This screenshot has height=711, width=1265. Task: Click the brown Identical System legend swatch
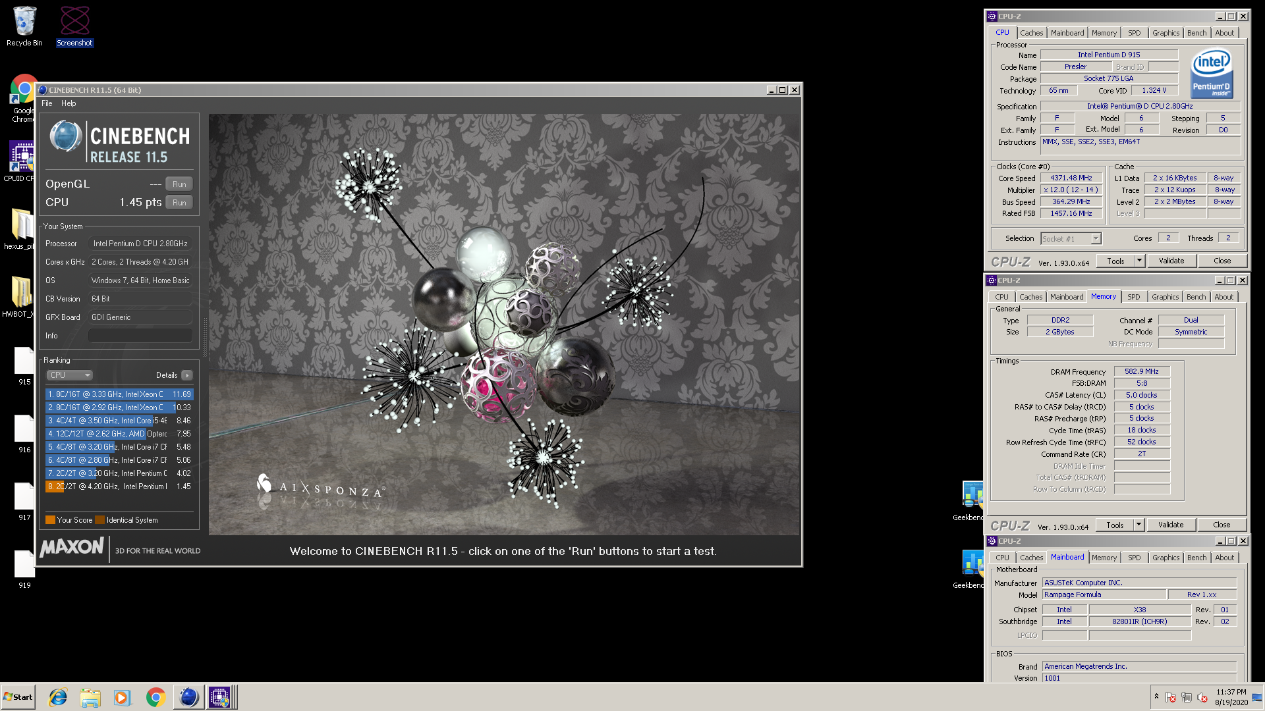pyautogui.click(x=99, y=520)
